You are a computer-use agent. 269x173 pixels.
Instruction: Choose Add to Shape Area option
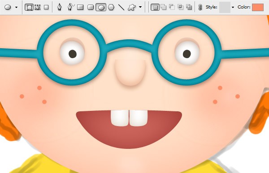click(164, 7)
